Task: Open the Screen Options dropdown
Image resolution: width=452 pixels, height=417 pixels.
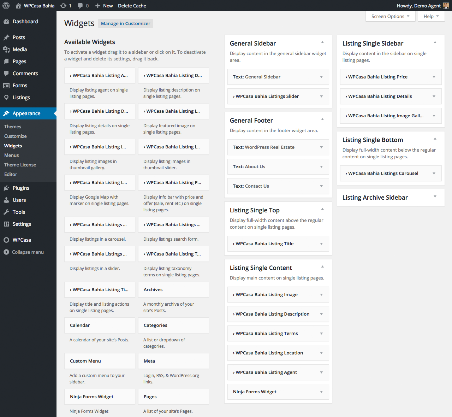Action: (x=390, y=16)
